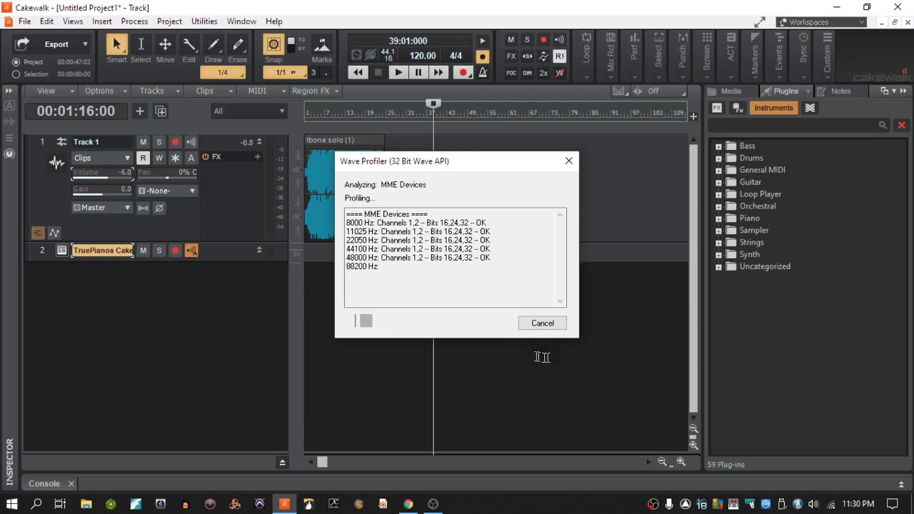The height and width of the screenshot is (514, 914).
Task: Open the Process menu
Action: point(134,21)
